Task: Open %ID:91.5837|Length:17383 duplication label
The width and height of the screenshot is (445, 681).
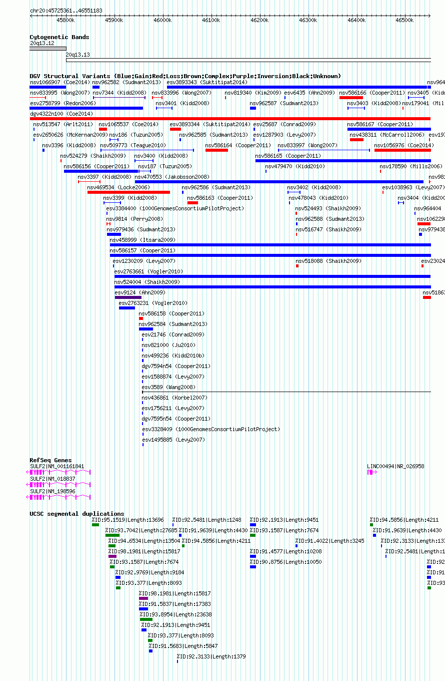Action: (175, 604)
